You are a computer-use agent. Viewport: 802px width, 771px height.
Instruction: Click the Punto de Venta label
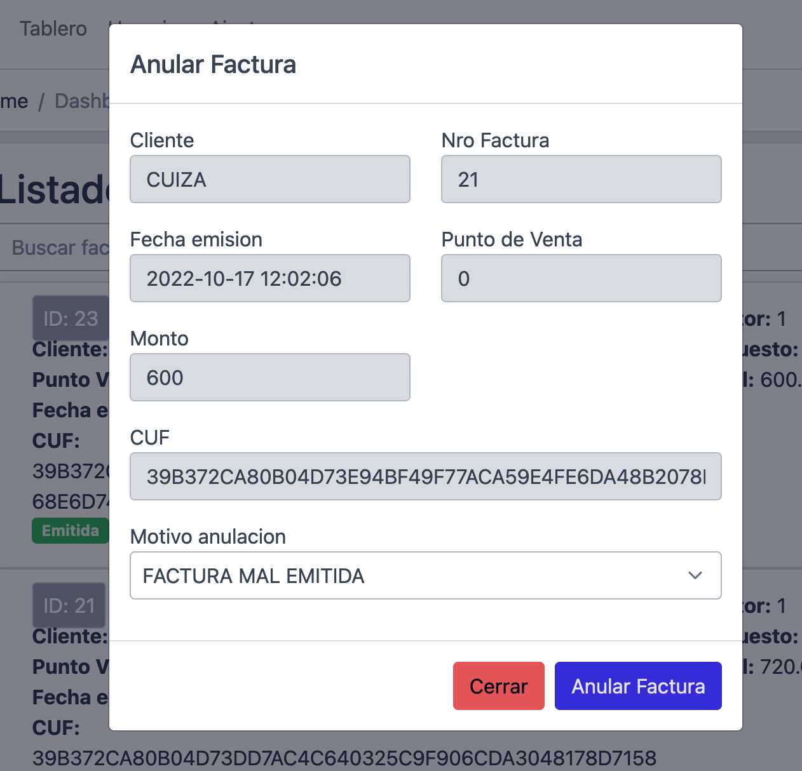coord(512,239)
